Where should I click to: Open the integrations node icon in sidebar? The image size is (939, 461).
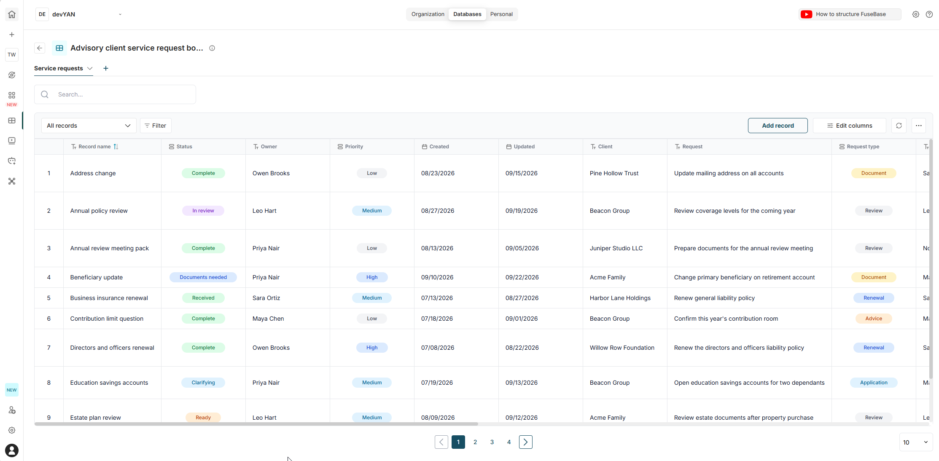pyautogui.click(x=12, y=181)
